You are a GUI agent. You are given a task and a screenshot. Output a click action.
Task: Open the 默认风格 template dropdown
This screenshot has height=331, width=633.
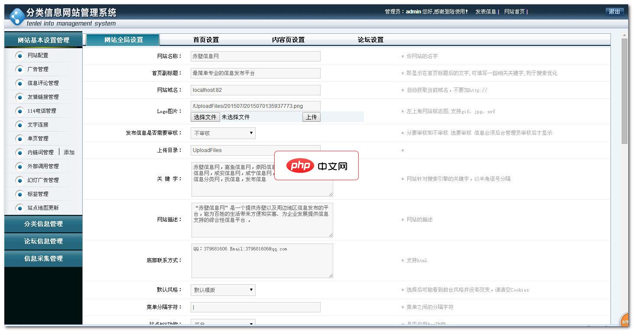[223, 290]
